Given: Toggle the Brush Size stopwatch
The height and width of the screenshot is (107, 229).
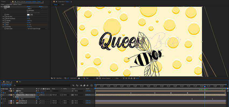Looking at the screenshot, I should pyautogui.click(x=5, y=17).
